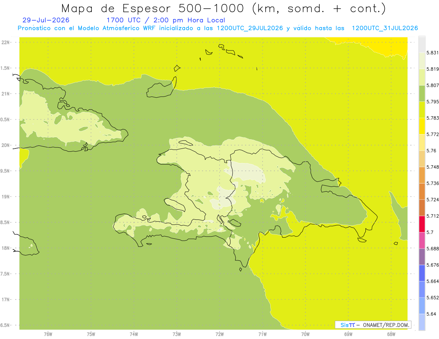The width and height of the screenshot is (439, 339).
Task: Click the legend value 5.64
Action: point(431,314)
